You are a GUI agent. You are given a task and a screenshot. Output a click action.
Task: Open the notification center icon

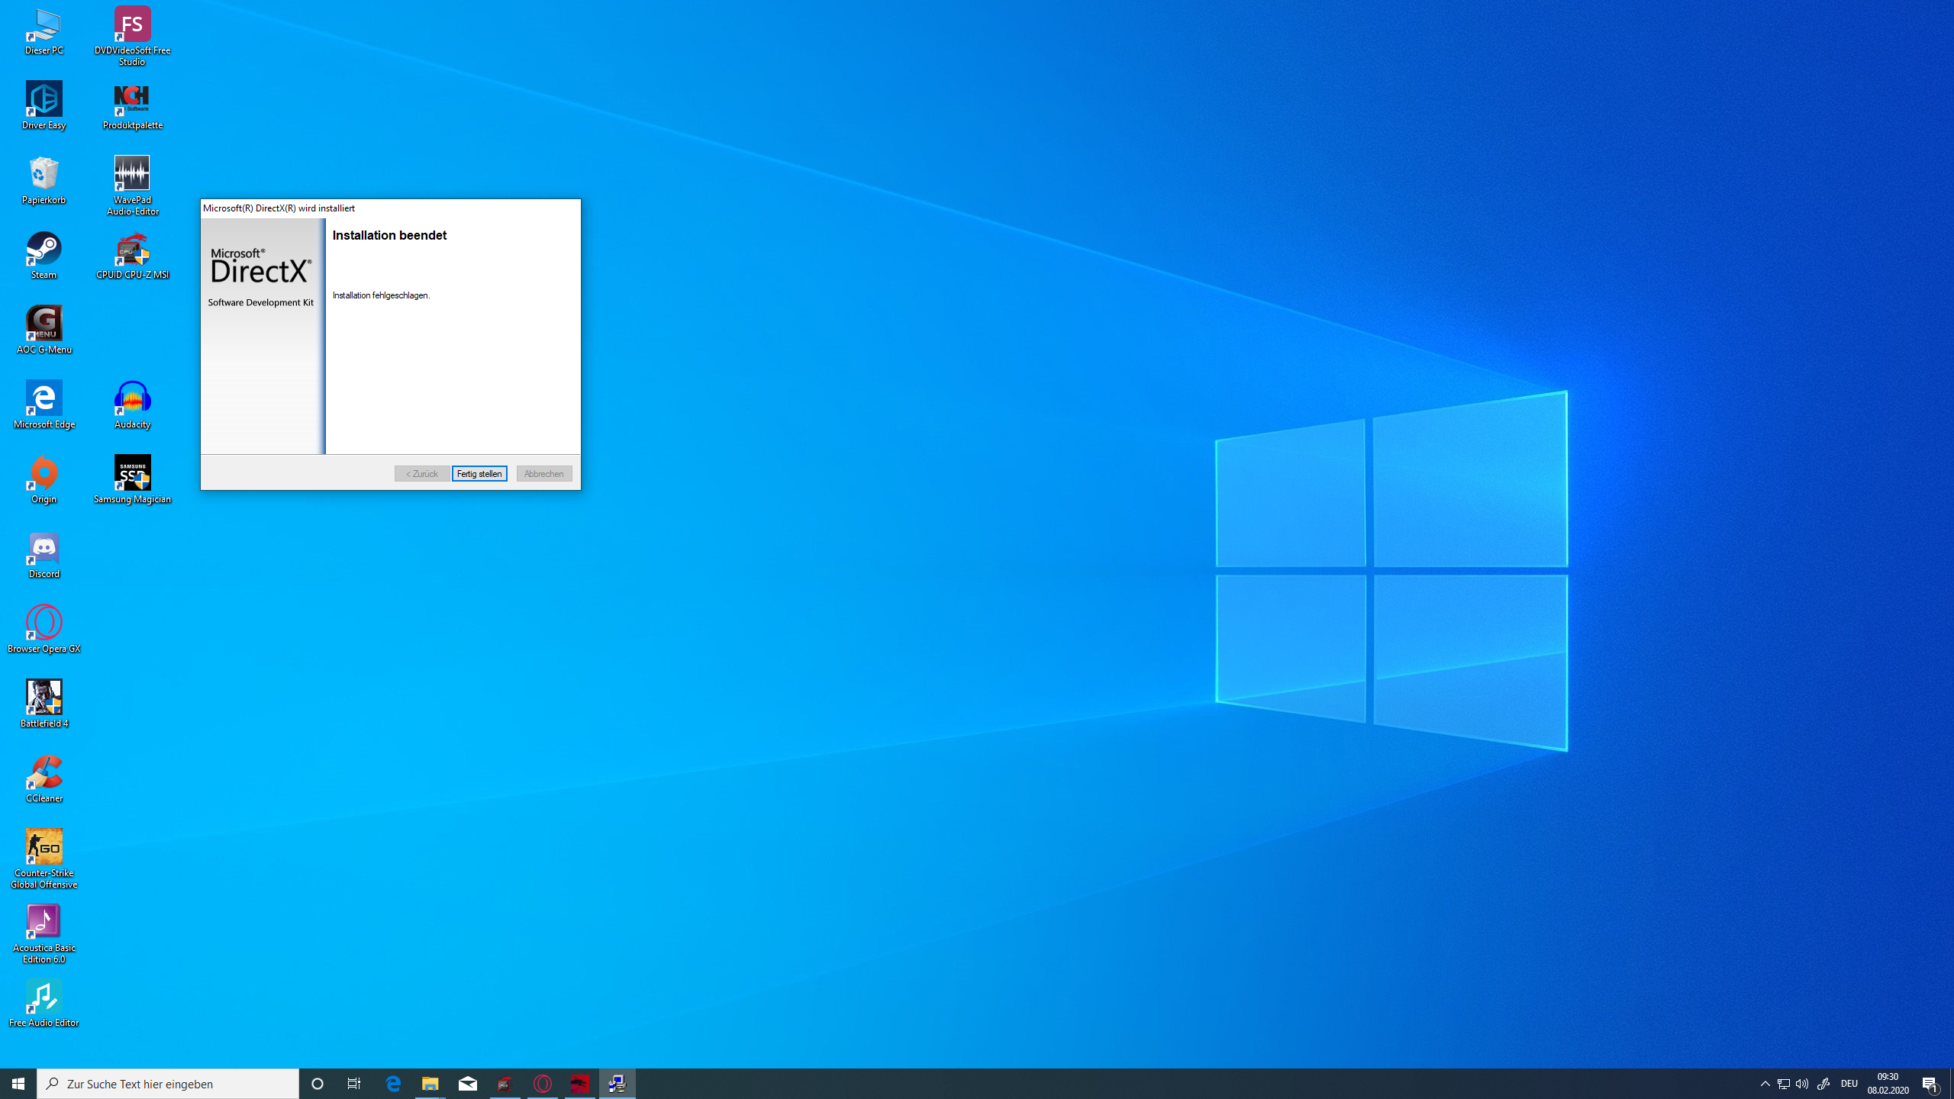click(x=1930, y=1084)
